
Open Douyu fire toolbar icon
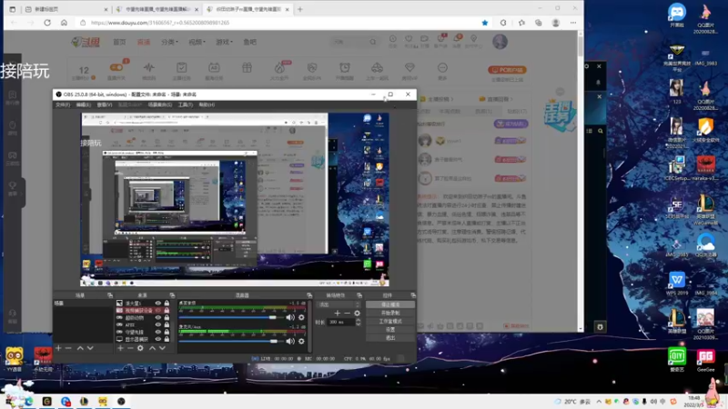279,67
